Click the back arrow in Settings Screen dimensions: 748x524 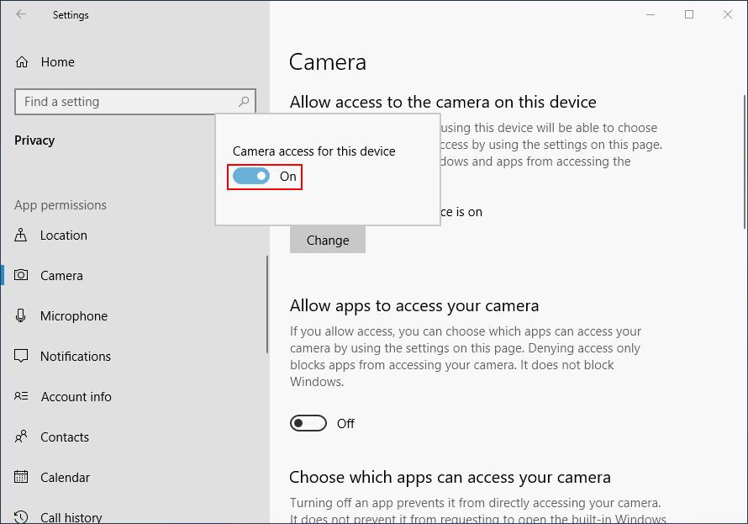(21, 14)
